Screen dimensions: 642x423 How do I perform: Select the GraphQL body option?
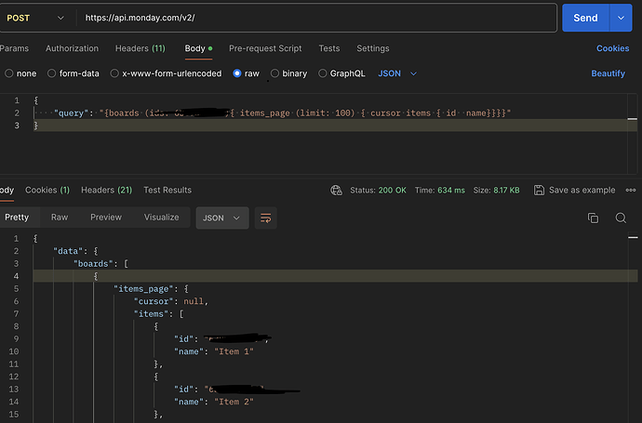[341, 73]
